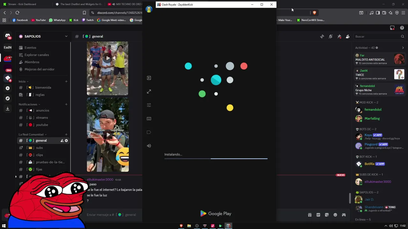Toggle the Brave sidebar panel icon
Image resolution: width=408 pixels, height=229 pixels.
click(x=378, y=13)
